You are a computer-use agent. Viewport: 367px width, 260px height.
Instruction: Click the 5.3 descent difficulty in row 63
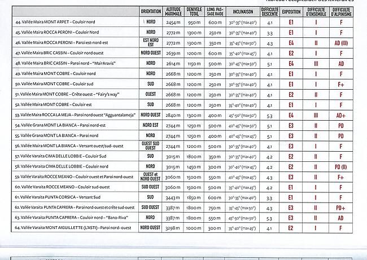tap(269, 219)
